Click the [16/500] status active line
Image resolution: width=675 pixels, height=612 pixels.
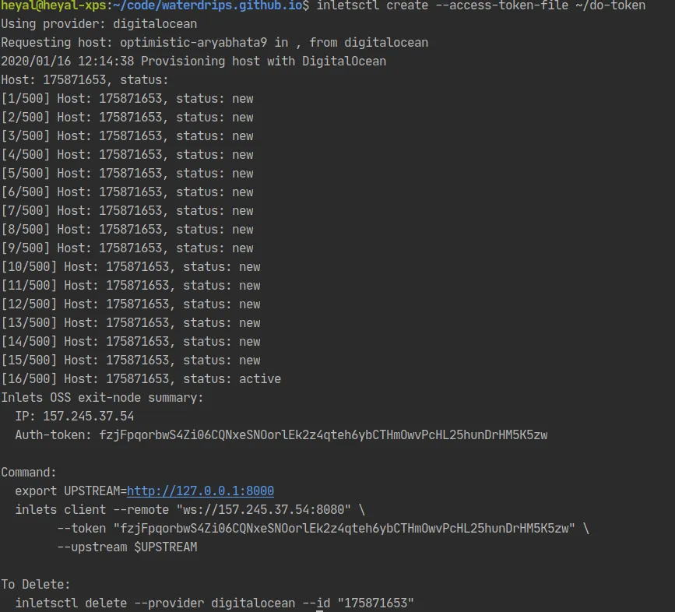click(x=141, y=378)
